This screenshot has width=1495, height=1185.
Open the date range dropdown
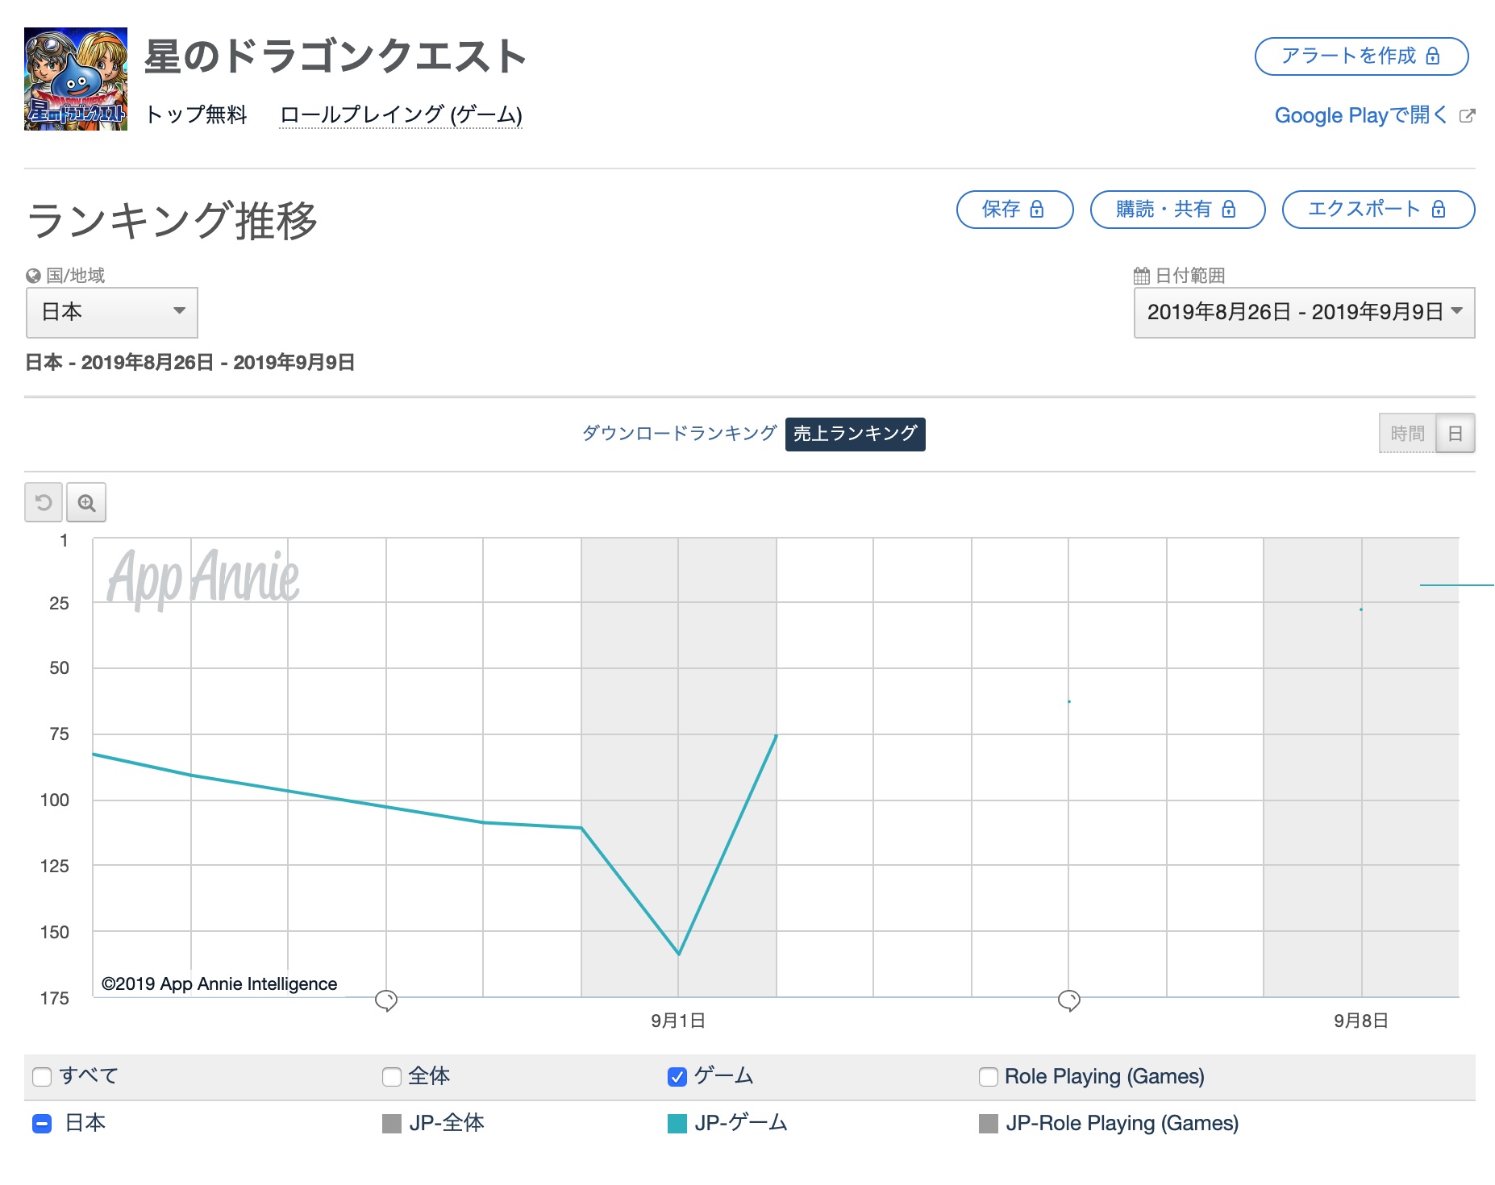[x=1305, y=313]
